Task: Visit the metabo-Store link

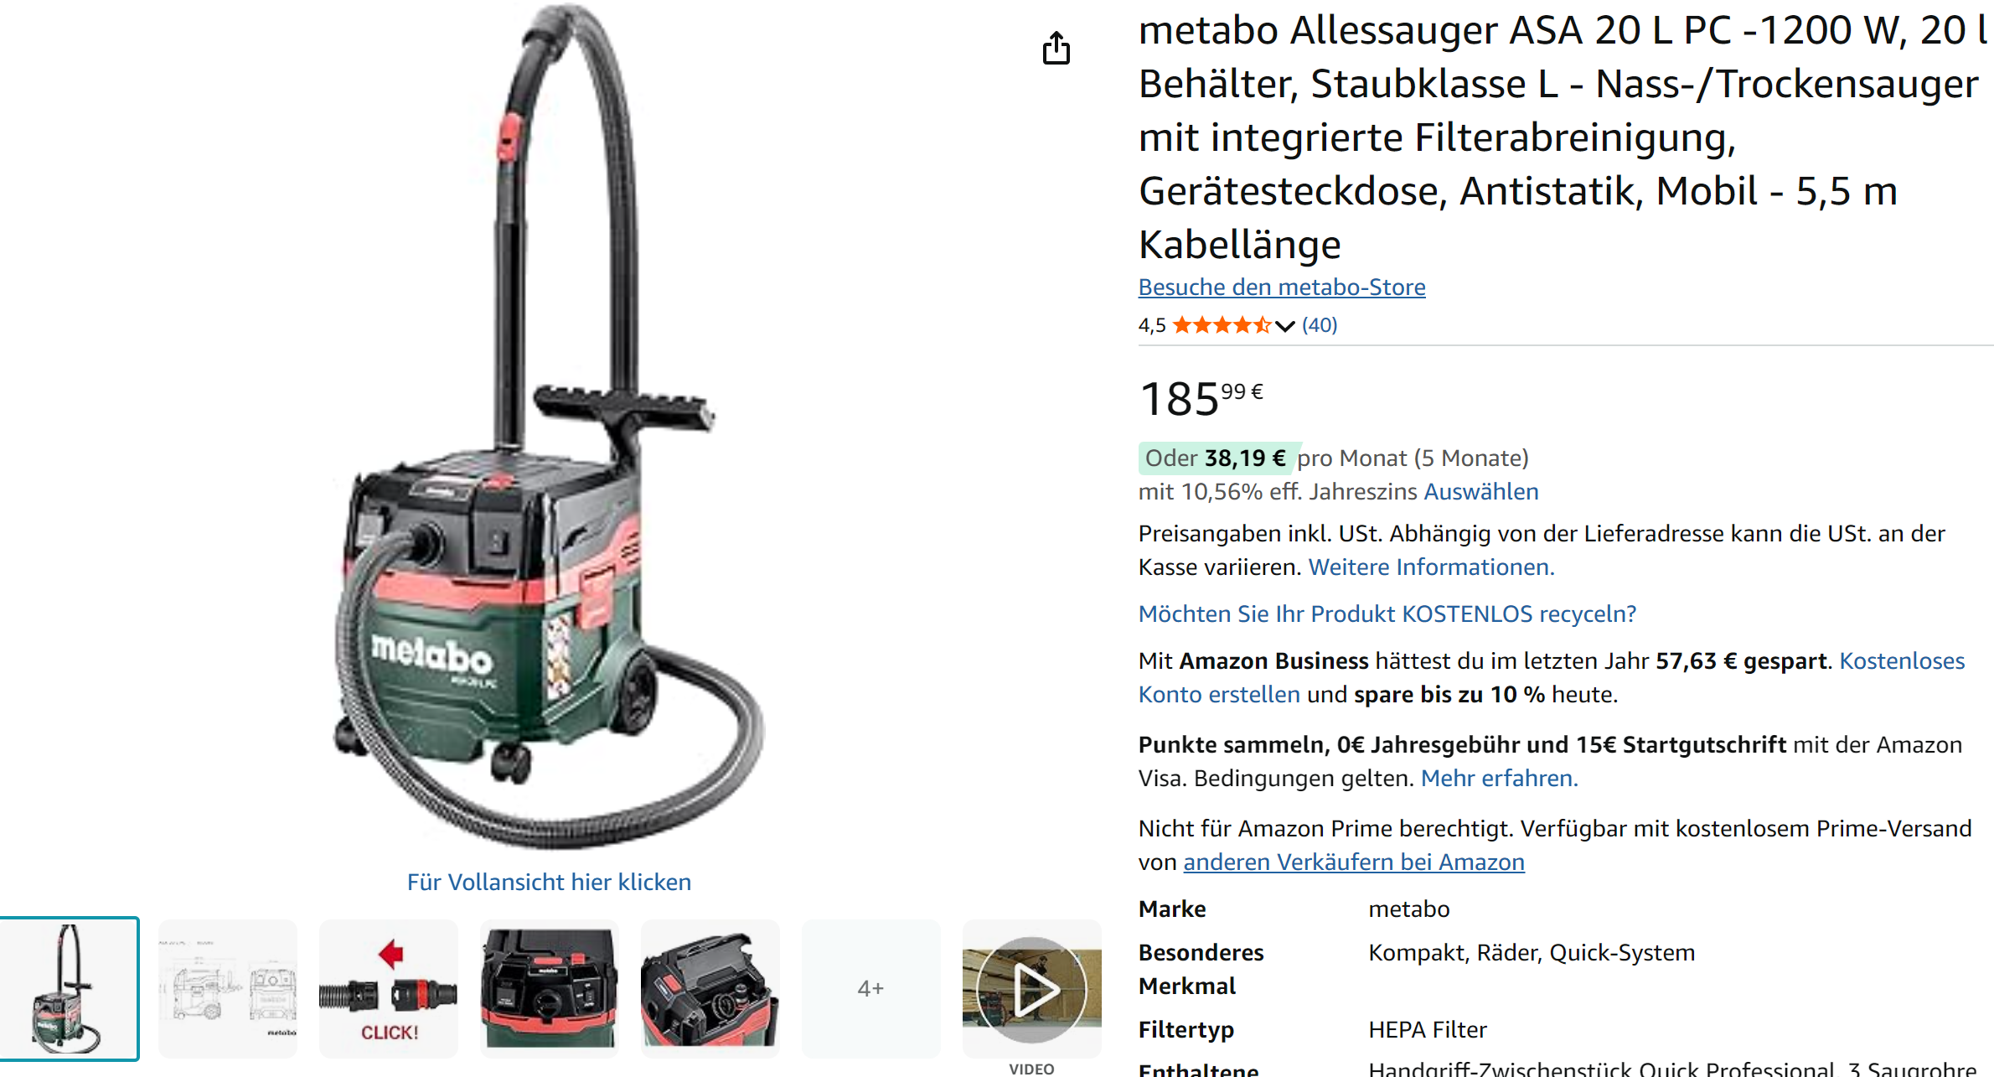Action: (1282, 287)
